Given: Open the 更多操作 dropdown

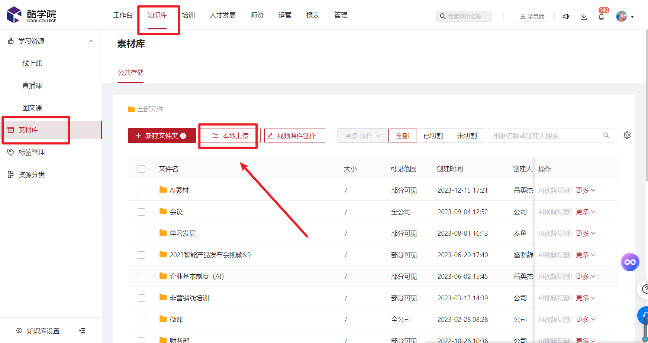Looking at the screenshot, I should tap(363, 135).
